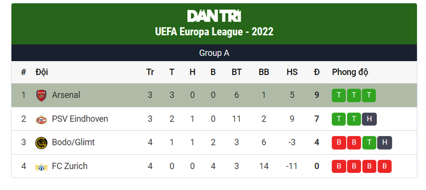The height and width of the screenshot is (190, 426).
Task: Click the Bodo/Glimt club crest
Action: click(41, 142)
